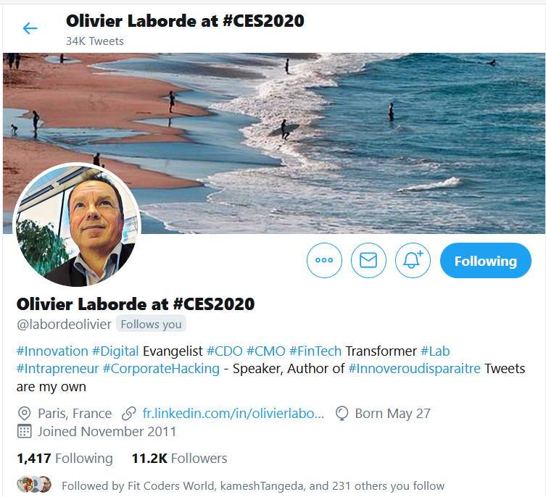
Task: Open the #Digital hashtag
Action: point(115,351)
